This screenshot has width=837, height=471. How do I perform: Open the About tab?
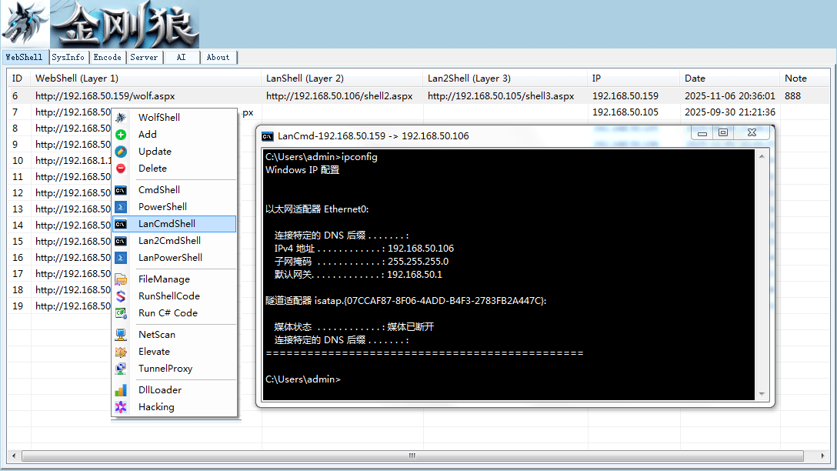pyautogui.click(x=218, y=57)
